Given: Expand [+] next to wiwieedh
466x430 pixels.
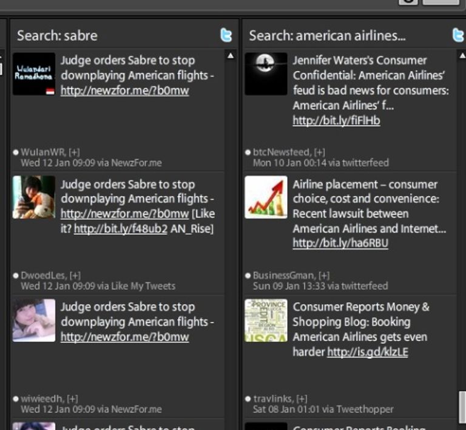Looking at the screenshot, I should (x=72, y=398).
